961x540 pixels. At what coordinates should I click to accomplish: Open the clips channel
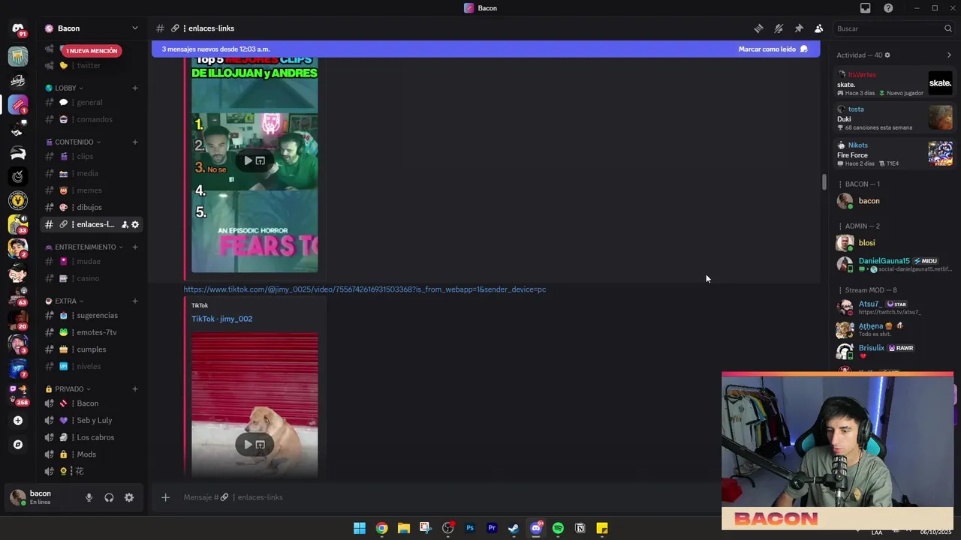92,156
